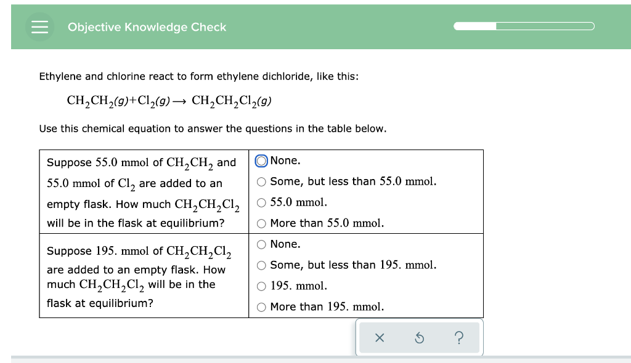Select the "55.0 mmol." answer option
The image size is (631, 363).
(x=261, y=202)
